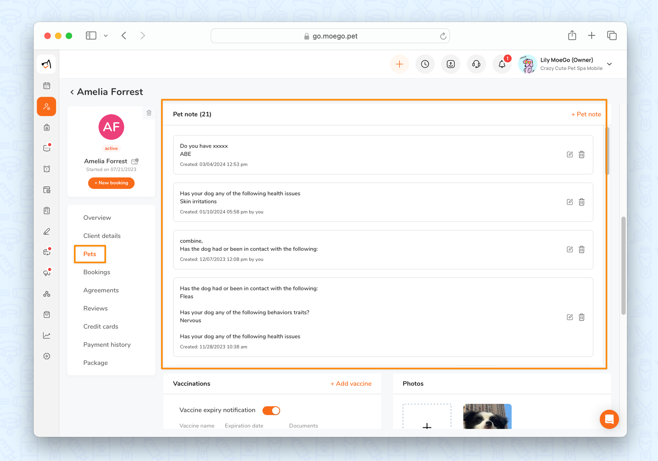Open the browser sidebar dropdown chevron
The height and width of the screenshot is (461, 658).
point(106,36)
